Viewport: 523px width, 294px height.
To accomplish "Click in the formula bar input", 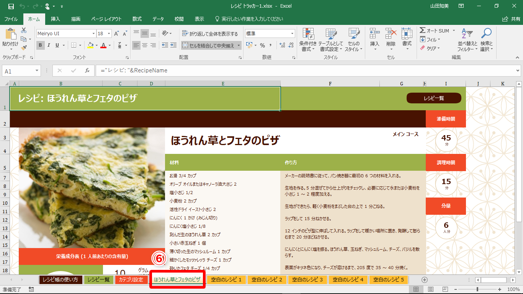I will point(305,70).
